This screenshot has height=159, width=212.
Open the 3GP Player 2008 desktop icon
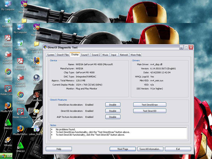[x=37, y=64]
